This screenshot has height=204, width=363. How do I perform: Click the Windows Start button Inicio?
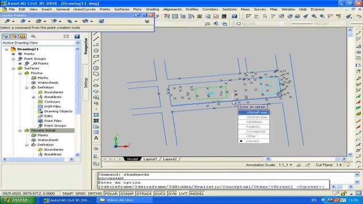point(18,200)
